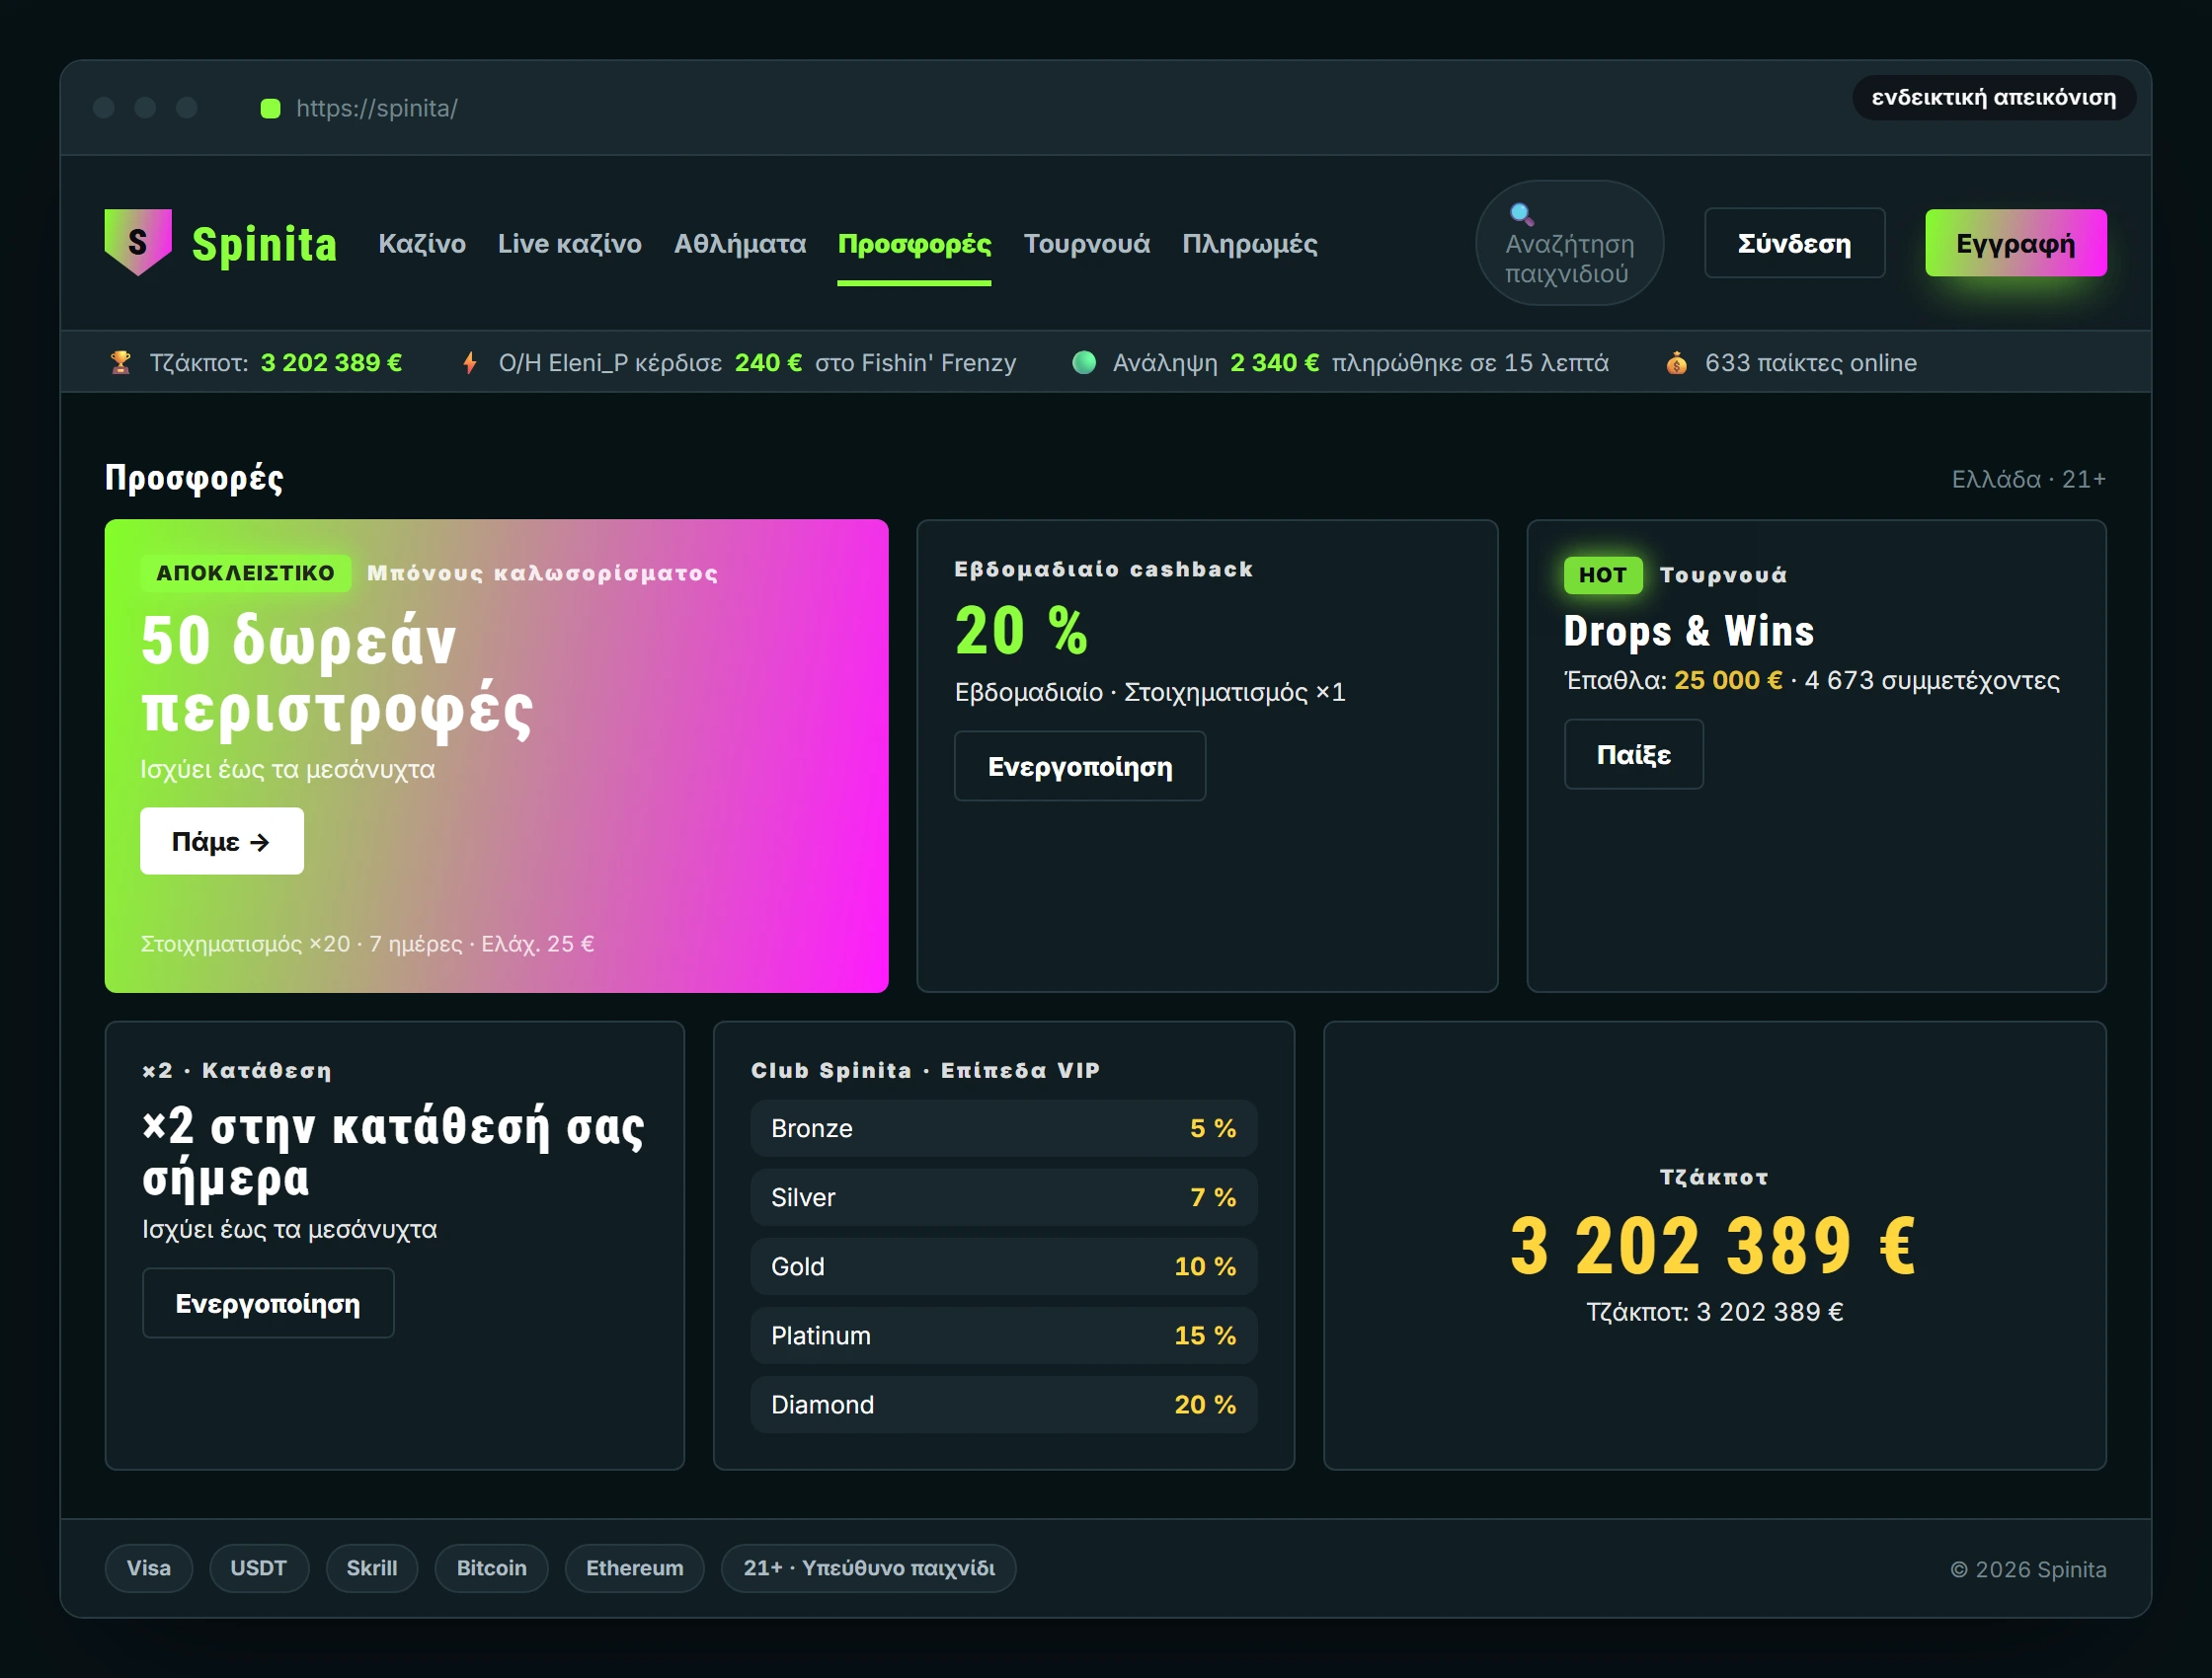The width and height of the screenshot is (2212, 1678).
Task: Select the Silver VIP level row
Action: [x=1004, y=1197]
